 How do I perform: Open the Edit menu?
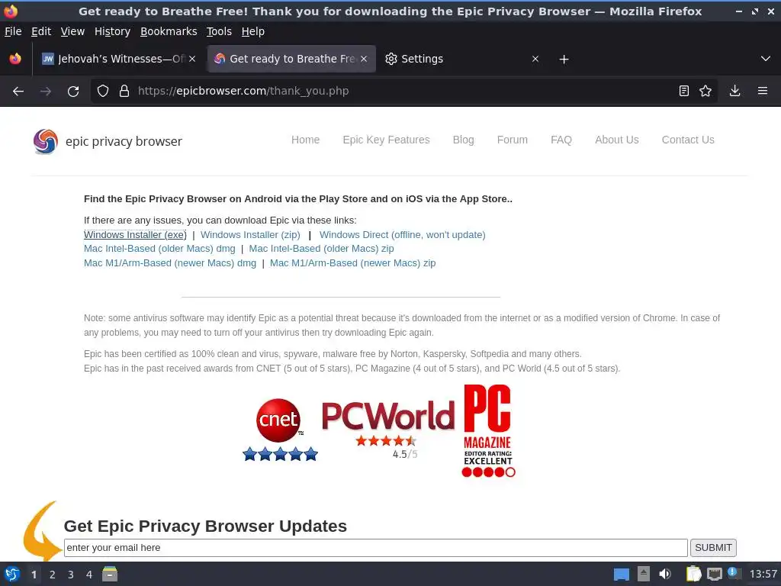tap(41, 31)
